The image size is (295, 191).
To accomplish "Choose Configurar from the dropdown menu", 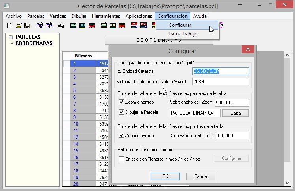I will (x=187, y=25).
